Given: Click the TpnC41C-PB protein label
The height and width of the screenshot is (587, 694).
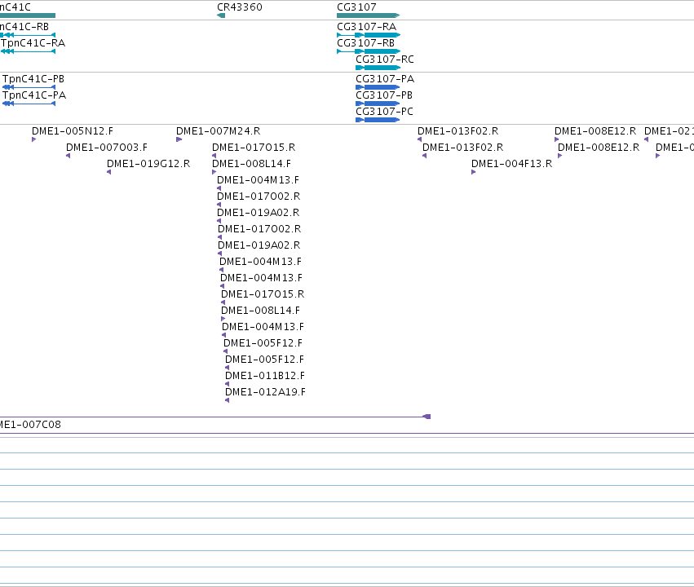Looking at the screenshot, I should [33, 79].
